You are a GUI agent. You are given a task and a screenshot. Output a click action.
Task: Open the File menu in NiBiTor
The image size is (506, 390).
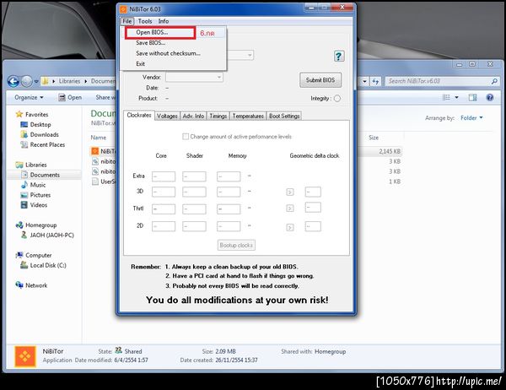pos(127,21)
